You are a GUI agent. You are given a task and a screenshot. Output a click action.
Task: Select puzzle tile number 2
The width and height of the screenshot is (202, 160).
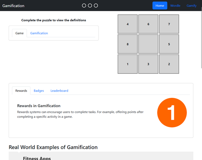coord(169,64)
